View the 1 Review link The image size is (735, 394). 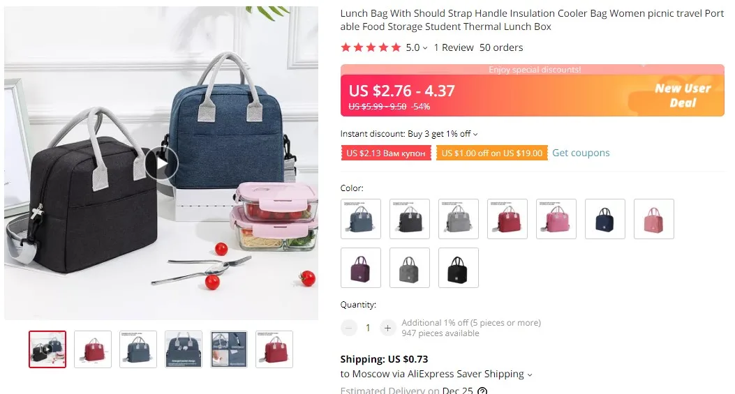click(x=454, y=47)
